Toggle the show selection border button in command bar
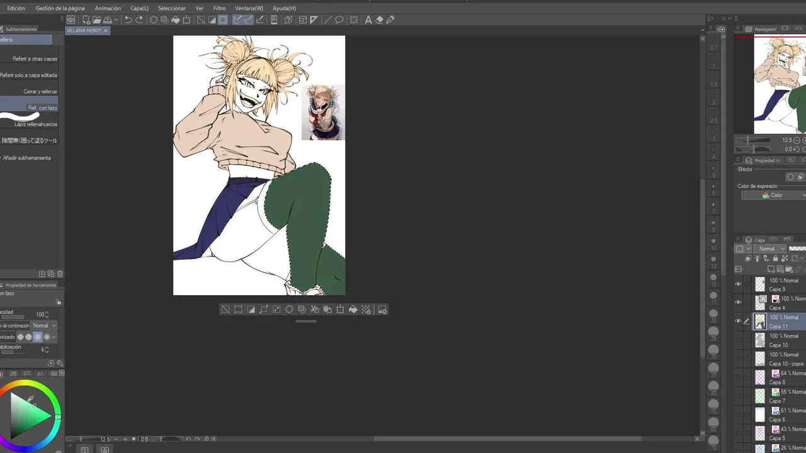 [222, 20]
